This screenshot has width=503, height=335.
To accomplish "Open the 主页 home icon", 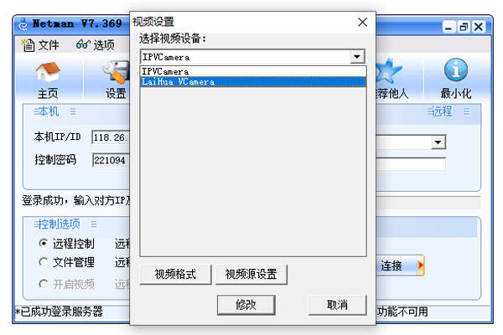I will [x=48, y=71].
